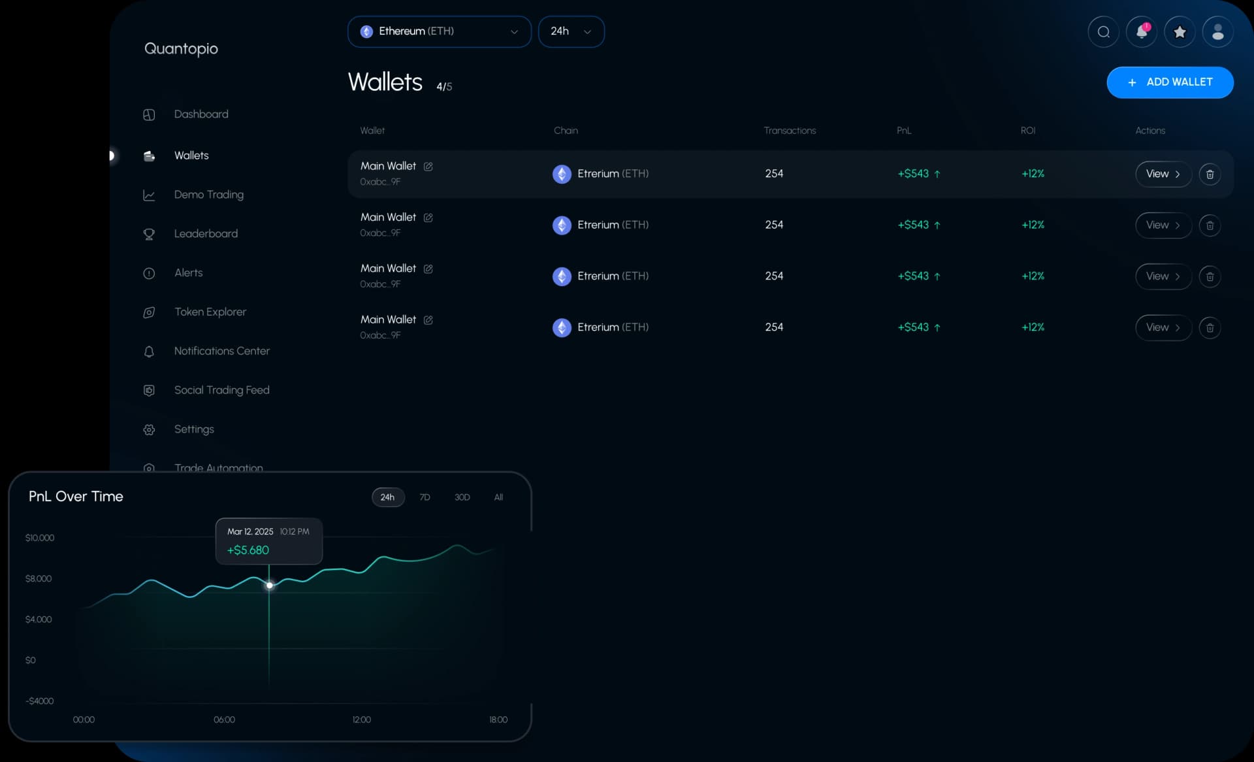Select the Token Explorer sidebar icon

tap(149, 312)
